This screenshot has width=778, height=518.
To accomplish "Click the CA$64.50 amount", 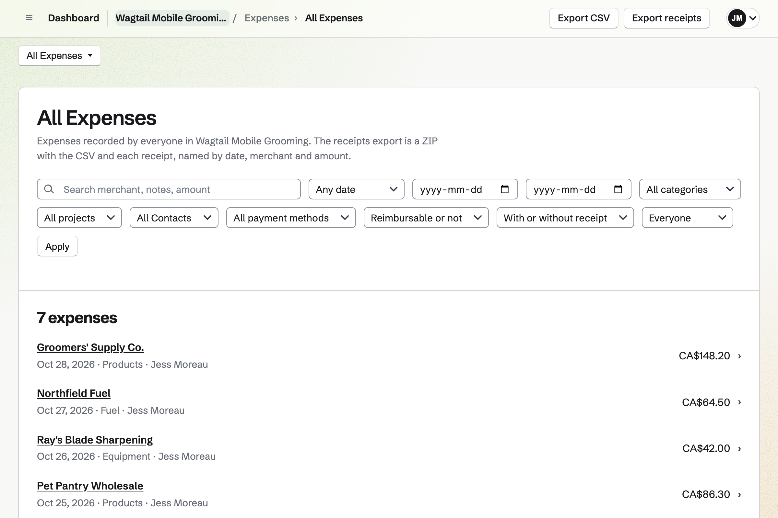I will pyautogui.click(x=706, y=402).
